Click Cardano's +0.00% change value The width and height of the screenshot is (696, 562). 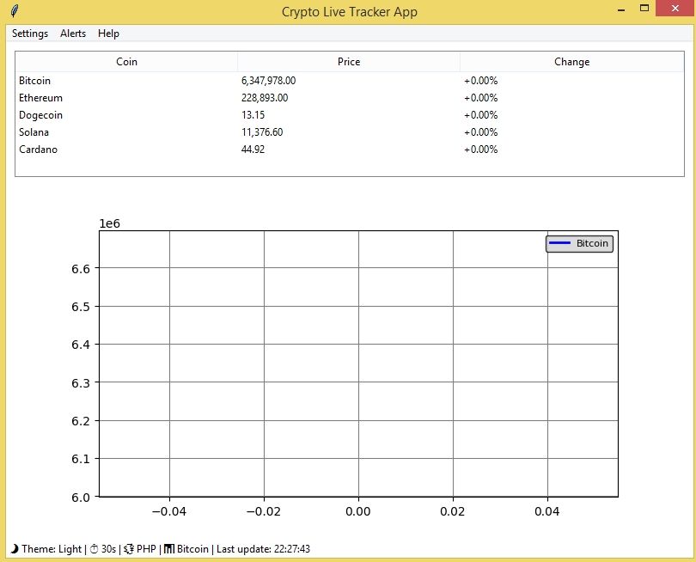tap(480, 150)
